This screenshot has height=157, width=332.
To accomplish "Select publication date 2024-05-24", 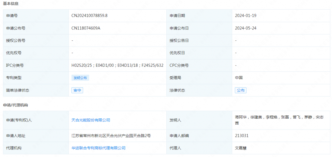I will (x=246, y=28).
